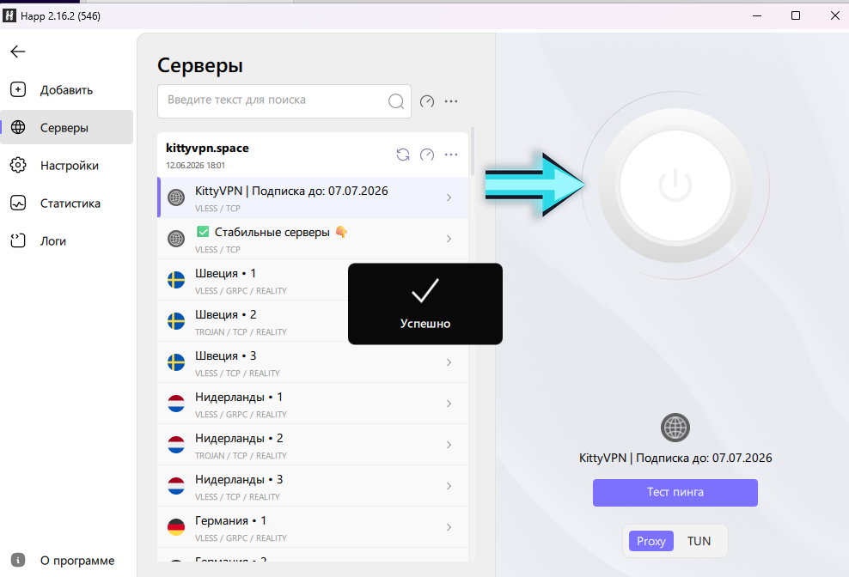
Task: Click the subscription date 12.06.2026 18:01
Action: [195, 166]
